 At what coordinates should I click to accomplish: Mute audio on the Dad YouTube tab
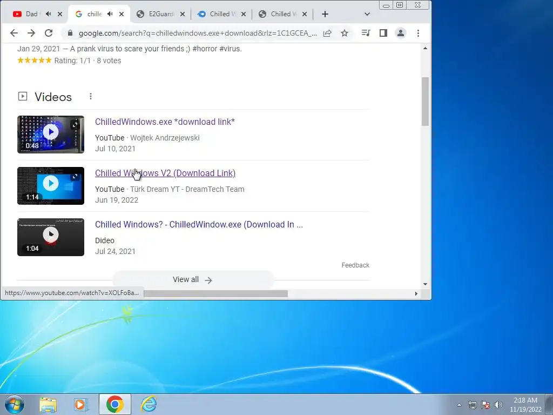tap(48, 14)
